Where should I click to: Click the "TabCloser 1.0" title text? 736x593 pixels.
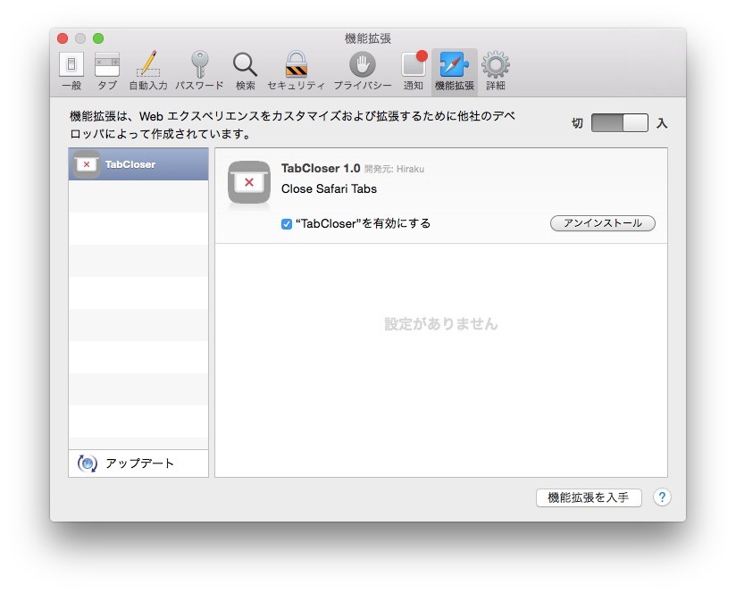pyautogui.click(x=321, y=169)
